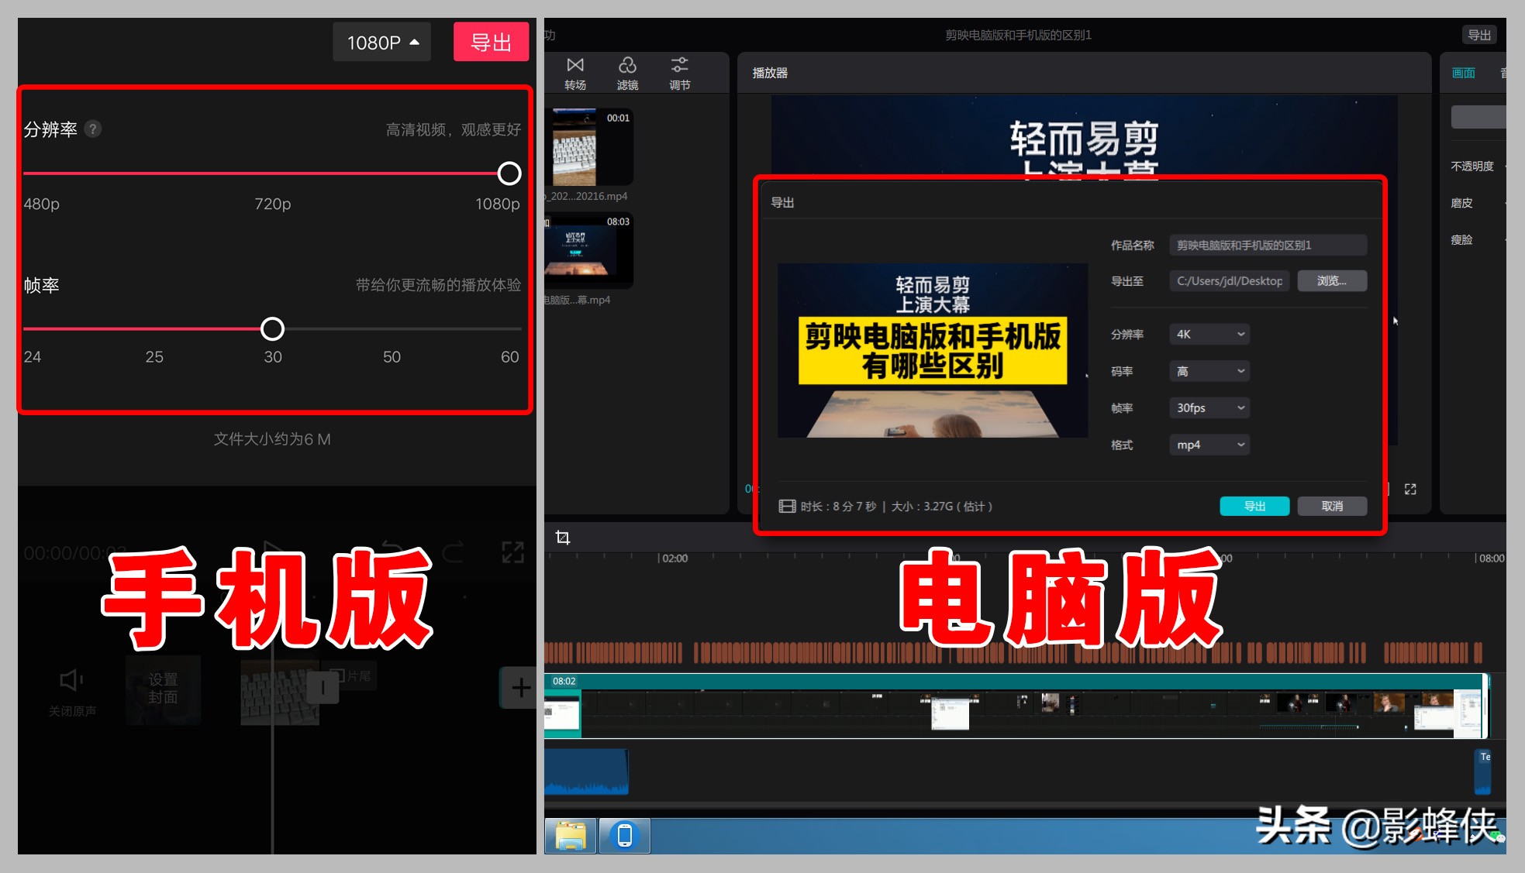Open the 调节 adjustment panel

679,72
